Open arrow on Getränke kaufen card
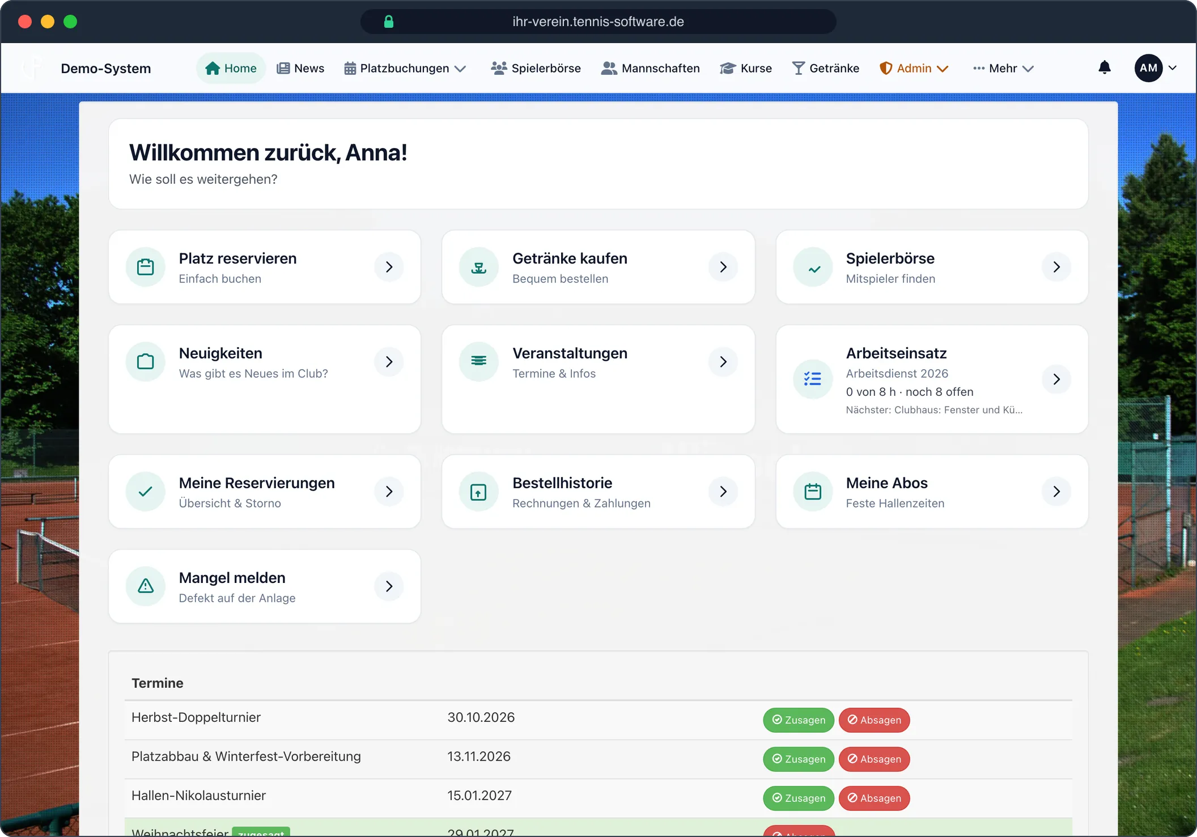Viewport: 1197px width, 837px height. pos(723,267)
